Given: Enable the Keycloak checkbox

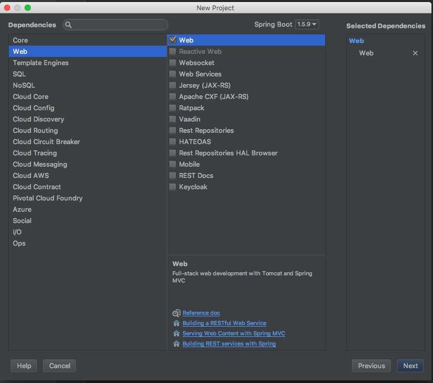Looking at the screenshot, I should click(172, 187).
